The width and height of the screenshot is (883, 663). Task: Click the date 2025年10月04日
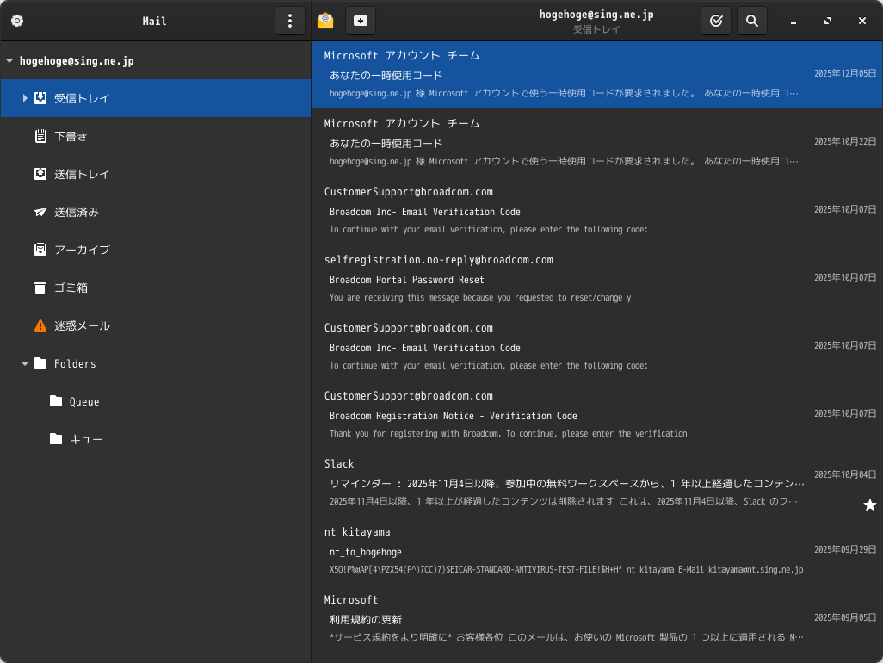[x=845, y=474]
